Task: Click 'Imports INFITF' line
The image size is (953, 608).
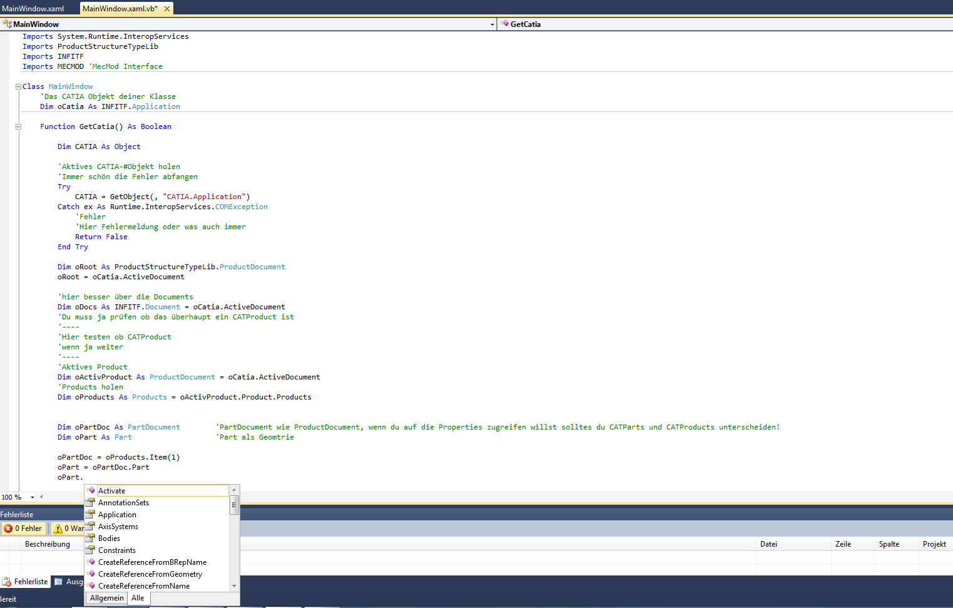Action: click(x=53, y=56)
